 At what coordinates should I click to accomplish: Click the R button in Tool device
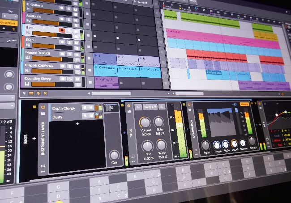tap(162, 106)
